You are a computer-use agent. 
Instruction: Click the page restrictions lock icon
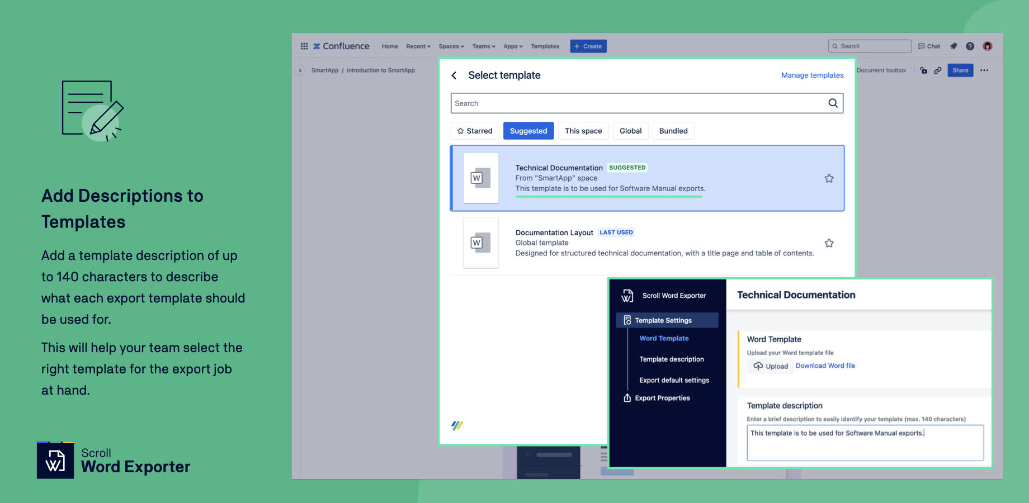click(x=924, y=70)
